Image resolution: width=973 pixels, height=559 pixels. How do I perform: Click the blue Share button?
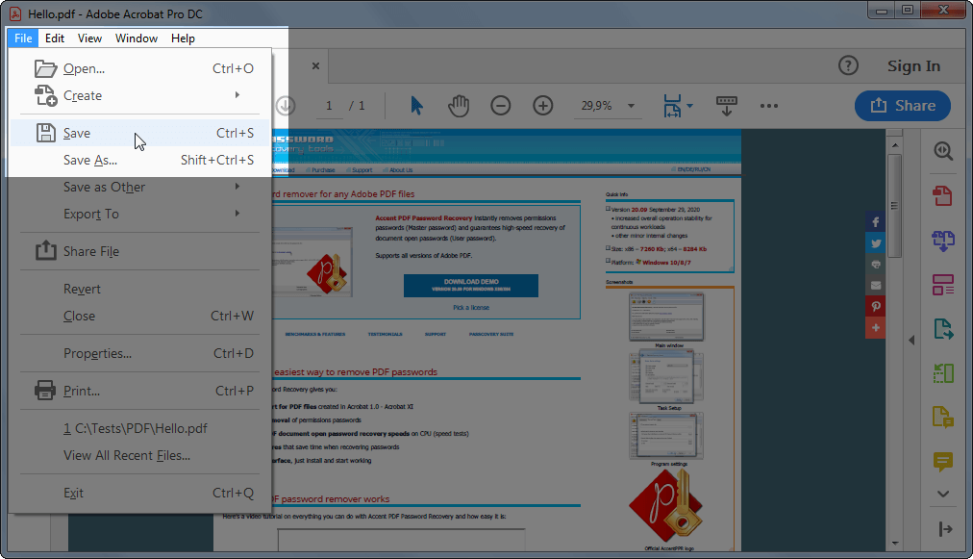coord(902,106)
